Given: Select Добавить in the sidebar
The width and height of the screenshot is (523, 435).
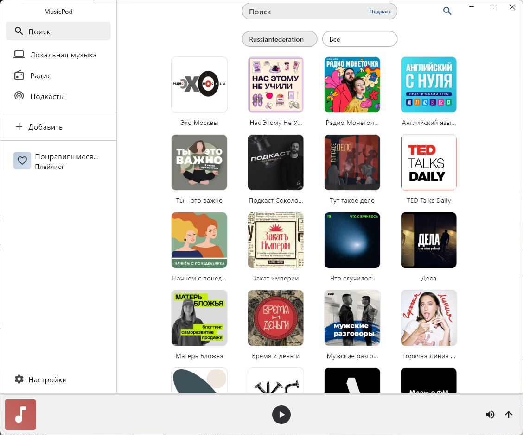Looking at the screenshot, I should (58, 127).
